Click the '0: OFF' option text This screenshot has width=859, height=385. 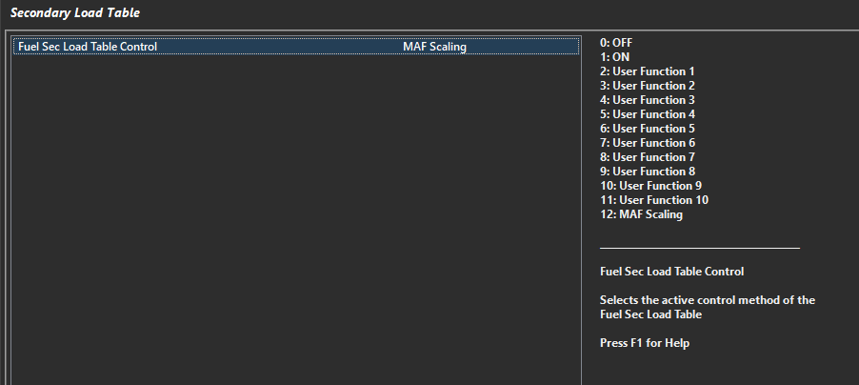pos(615,43)
